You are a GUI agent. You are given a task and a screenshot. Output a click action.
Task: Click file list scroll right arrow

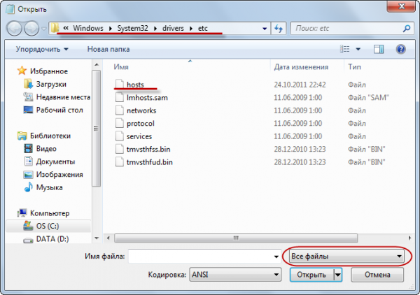(409, 238)
